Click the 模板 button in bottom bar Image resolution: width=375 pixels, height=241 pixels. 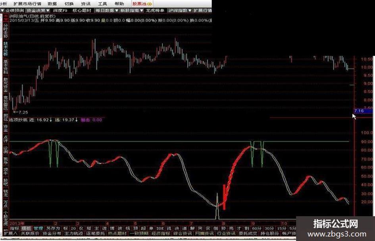[x=26, y=228]
